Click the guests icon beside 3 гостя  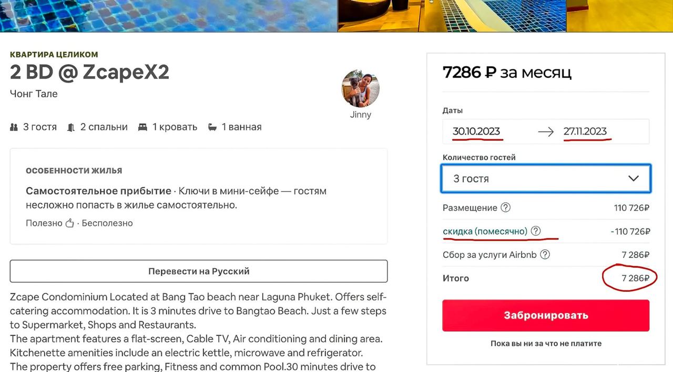point(14,127)
